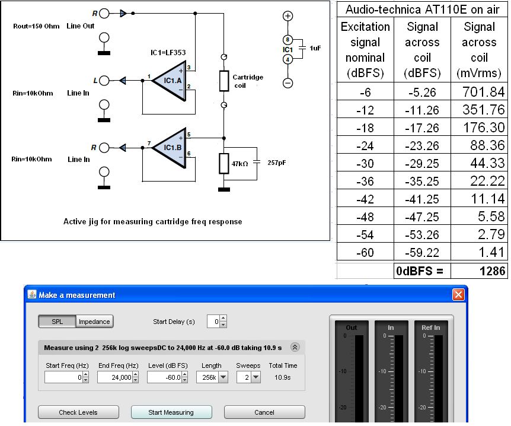Image resolution: width=511 pixels, height=426 pixels.
Task: Click table cell -59.22
Action: (422, 253)
